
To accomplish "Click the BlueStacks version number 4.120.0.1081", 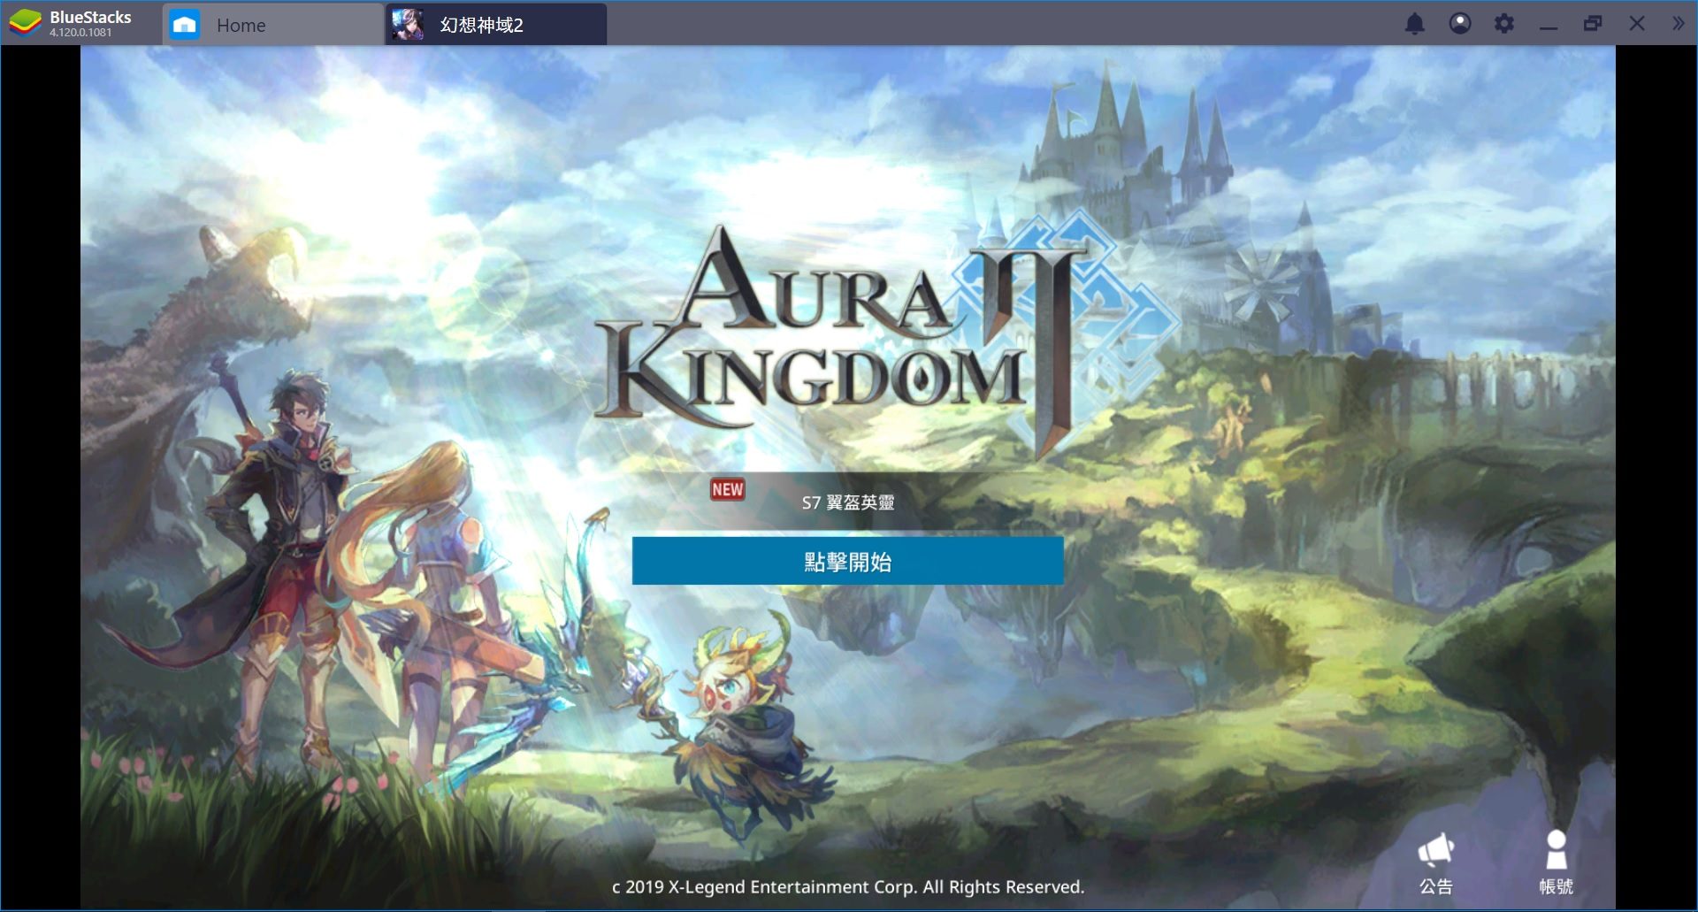I will [x=80, y=33].
